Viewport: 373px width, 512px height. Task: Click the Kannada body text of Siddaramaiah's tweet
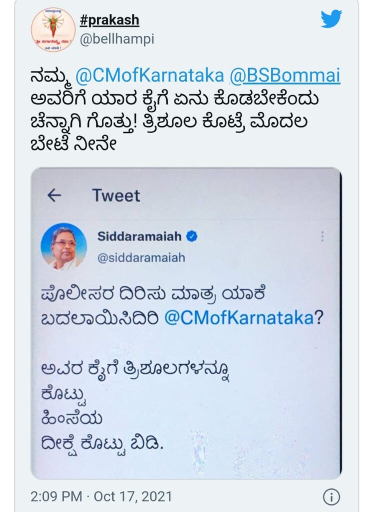182,368
